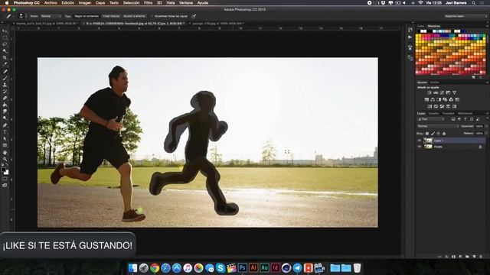Click the Capa 1 layer thumbnail
The image size is (490, 275).
[x=428, y=141]
